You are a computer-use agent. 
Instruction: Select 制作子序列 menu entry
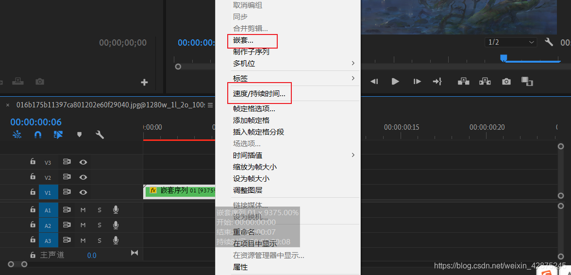pos(251,52)
